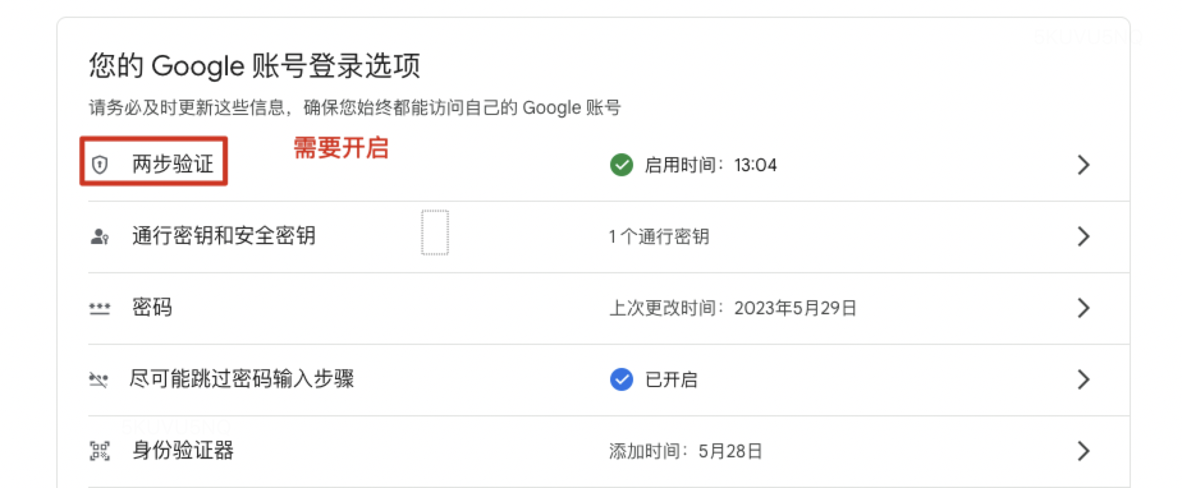
Task: Open the 身份验证器 option
Action: point(183,450)
